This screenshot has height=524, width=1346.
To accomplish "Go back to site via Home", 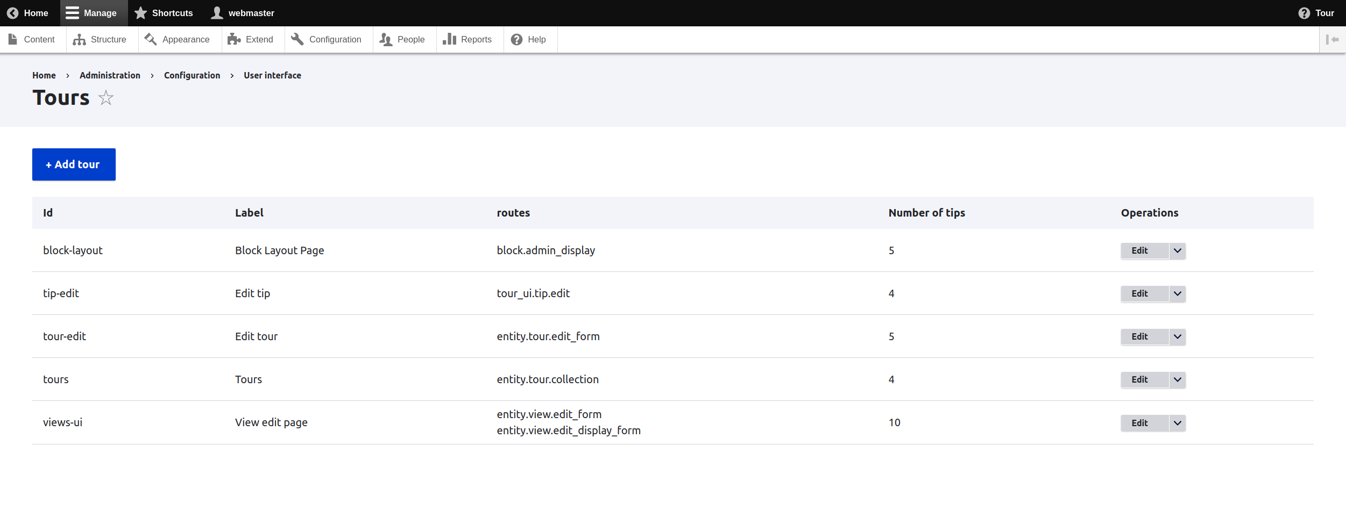I will [x=28, y=13].
